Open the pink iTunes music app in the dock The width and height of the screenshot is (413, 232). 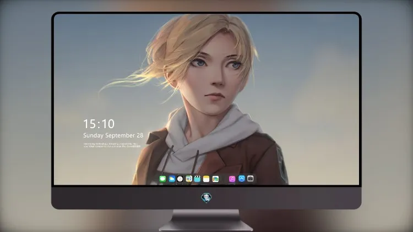[x=232, y=179]
